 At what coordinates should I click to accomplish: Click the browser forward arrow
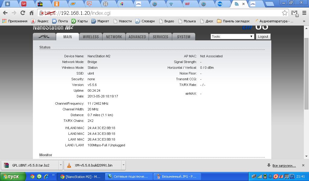pyautogui.click(x=14, y=13)
